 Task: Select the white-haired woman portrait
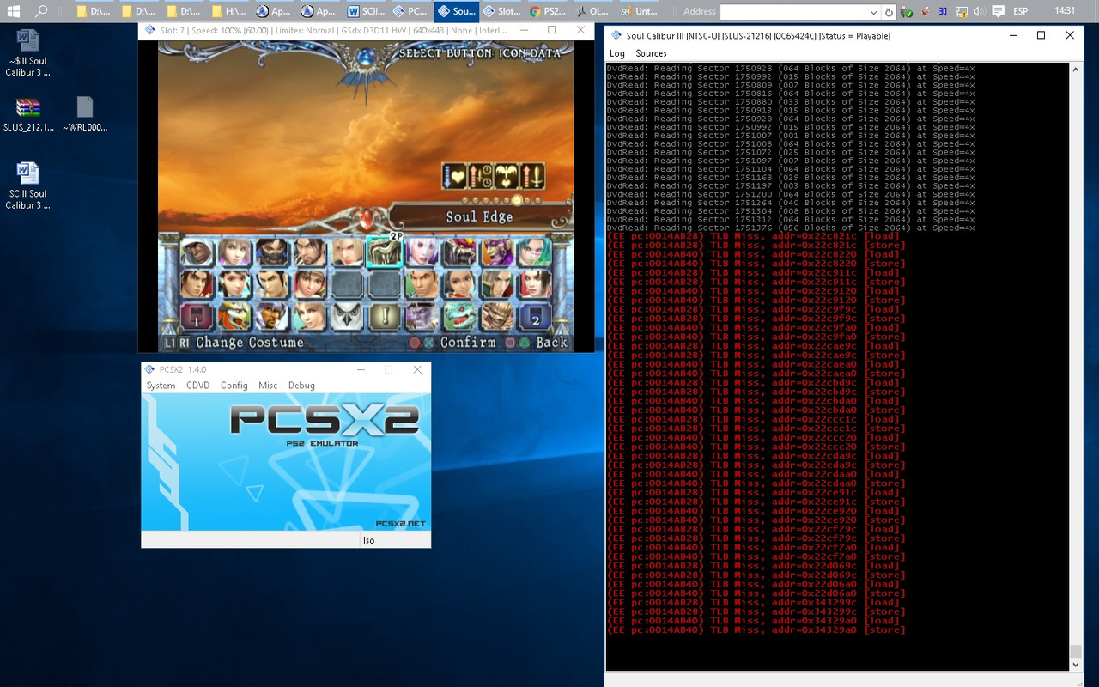[x=421, y=252]
